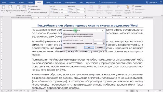Decrease max consecutive hyphens with the down arrow

click(x=104, y=44)
